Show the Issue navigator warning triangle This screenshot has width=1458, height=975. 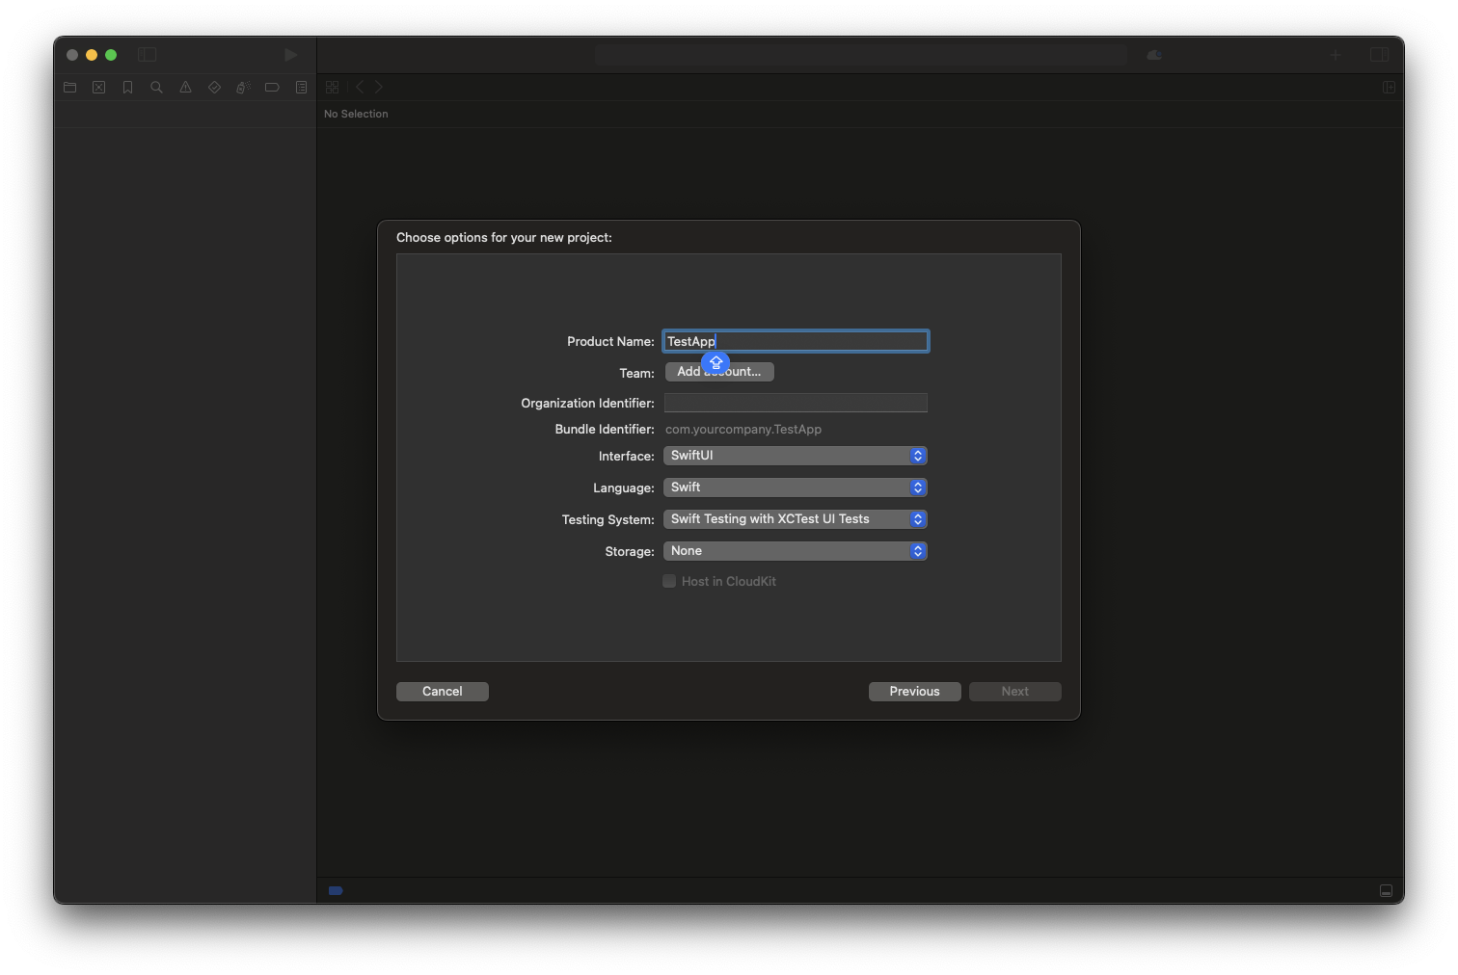[x=185, y=87]
